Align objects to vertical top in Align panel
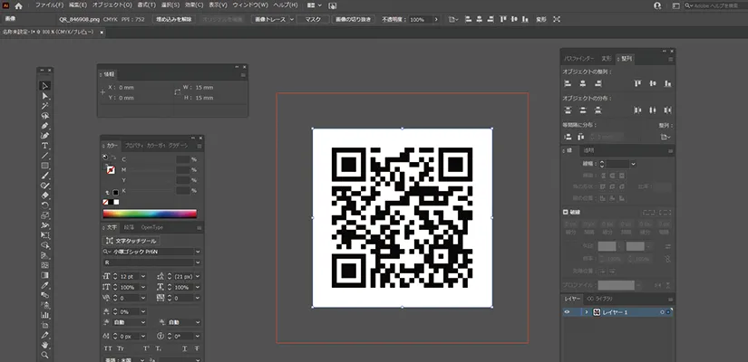The width and height of the screenshot is (748, 362). tap(637, 83)
